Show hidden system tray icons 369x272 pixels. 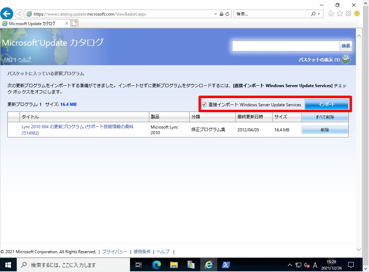click(290, 265)
